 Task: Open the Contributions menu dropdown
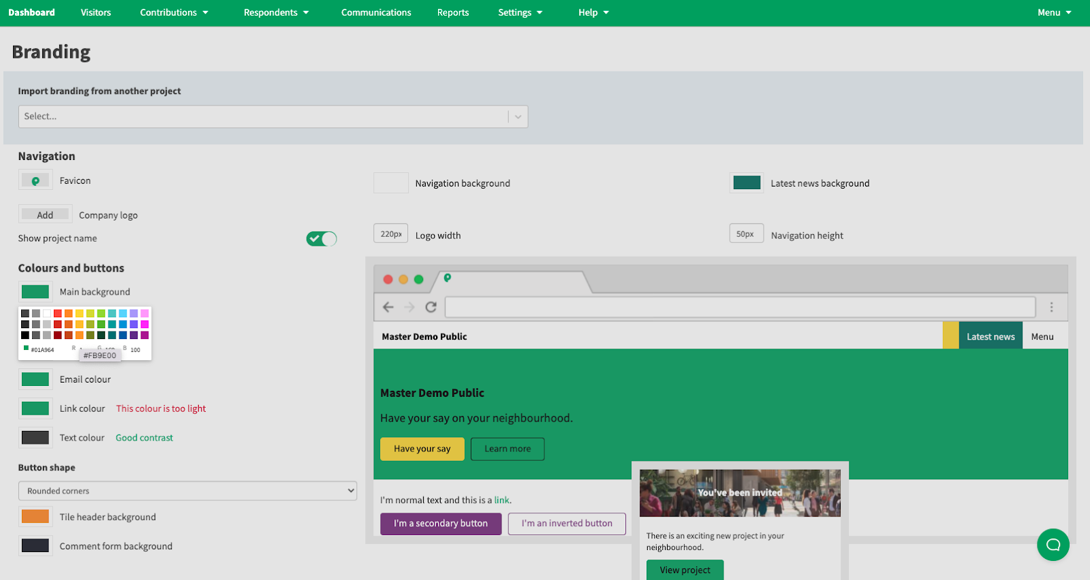[174, 13]
